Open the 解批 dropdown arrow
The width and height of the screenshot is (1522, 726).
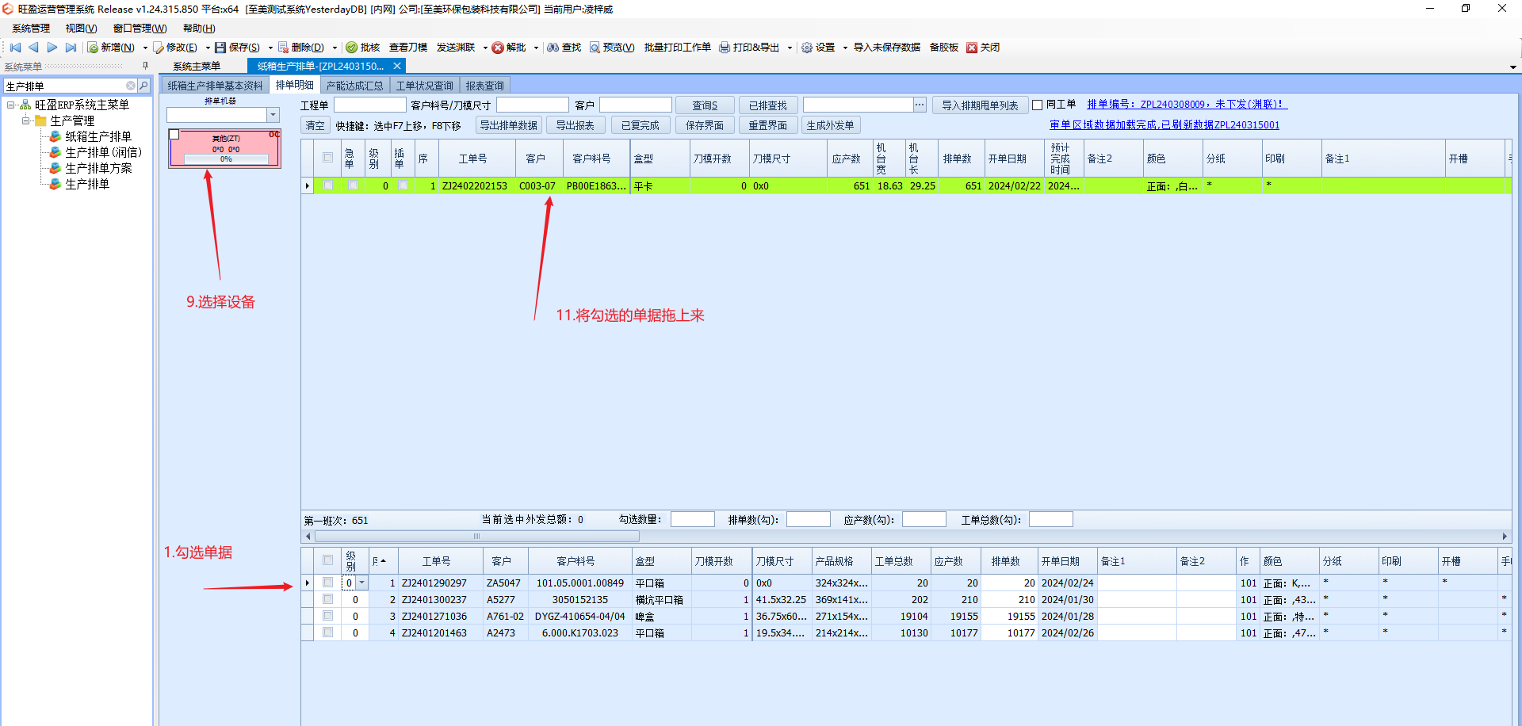pos(536,48)
